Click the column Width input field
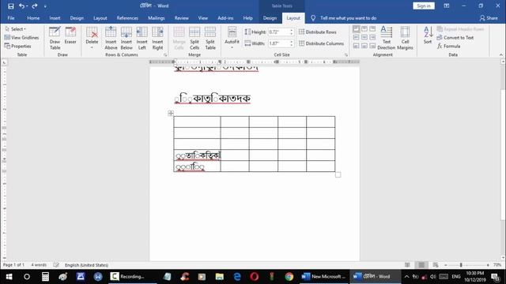This screenshot has width=506, height=284. (278, 43)
